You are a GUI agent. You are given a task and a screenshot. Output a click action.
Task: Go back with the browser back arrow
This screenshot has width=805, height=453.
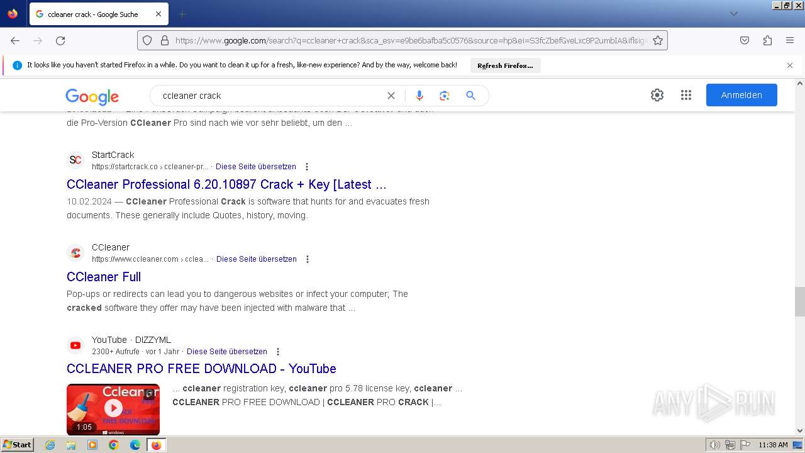tap(15, 40)
